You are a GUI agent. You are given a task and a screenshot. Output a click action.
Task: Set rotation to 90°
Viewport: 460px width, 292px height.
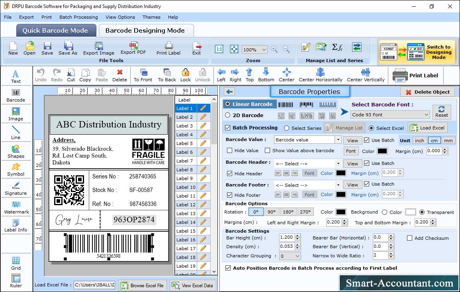coord(272,212)
